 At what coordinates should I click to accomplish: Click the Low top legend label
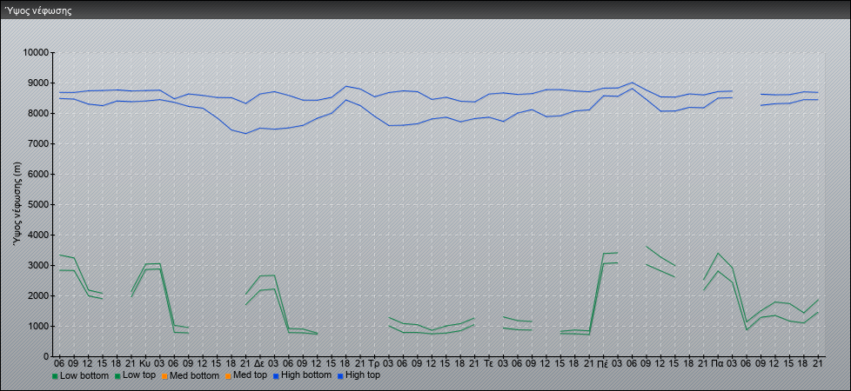[x=140, y=375]
